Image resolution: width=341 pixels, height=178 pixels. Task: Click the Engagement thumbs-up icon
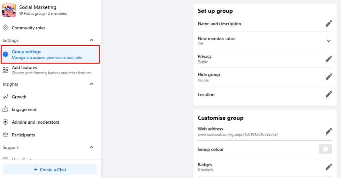coord(5,109)
